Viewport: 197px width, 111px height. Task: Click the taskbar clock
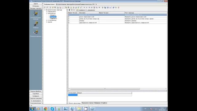[x=162, y=109]
